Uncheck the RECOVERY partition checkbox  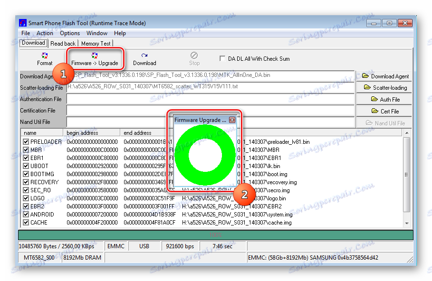[26, 182]
